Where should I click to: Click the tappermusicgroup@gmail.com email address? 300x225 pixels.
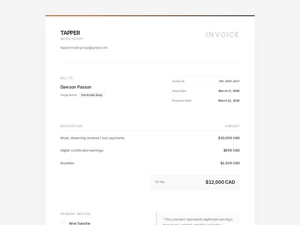[x=84, y=48]
